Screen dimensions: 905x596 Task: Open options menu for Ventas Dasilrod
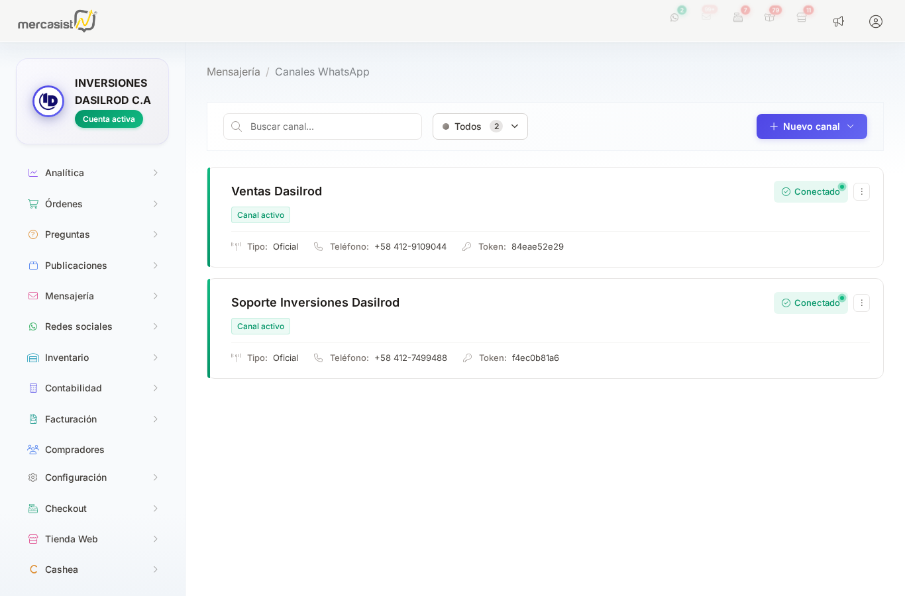(861, 191)
